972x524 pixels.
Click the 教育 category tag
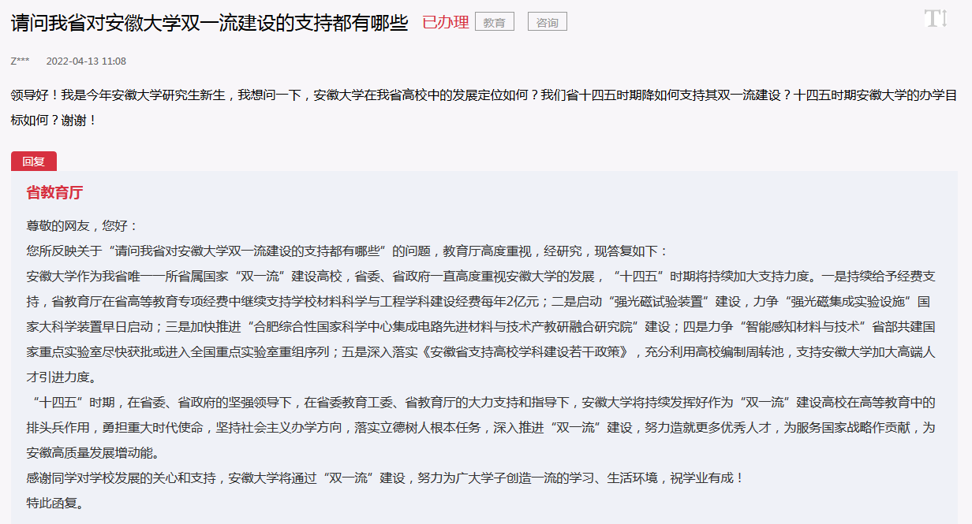(x=495, y=23)
